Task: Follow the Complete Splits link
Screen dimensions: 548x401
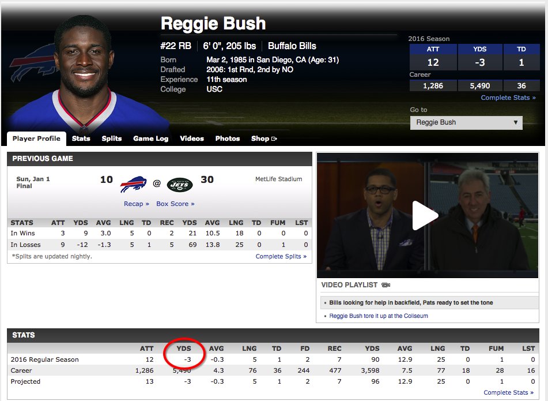Action: pos(281,256)
